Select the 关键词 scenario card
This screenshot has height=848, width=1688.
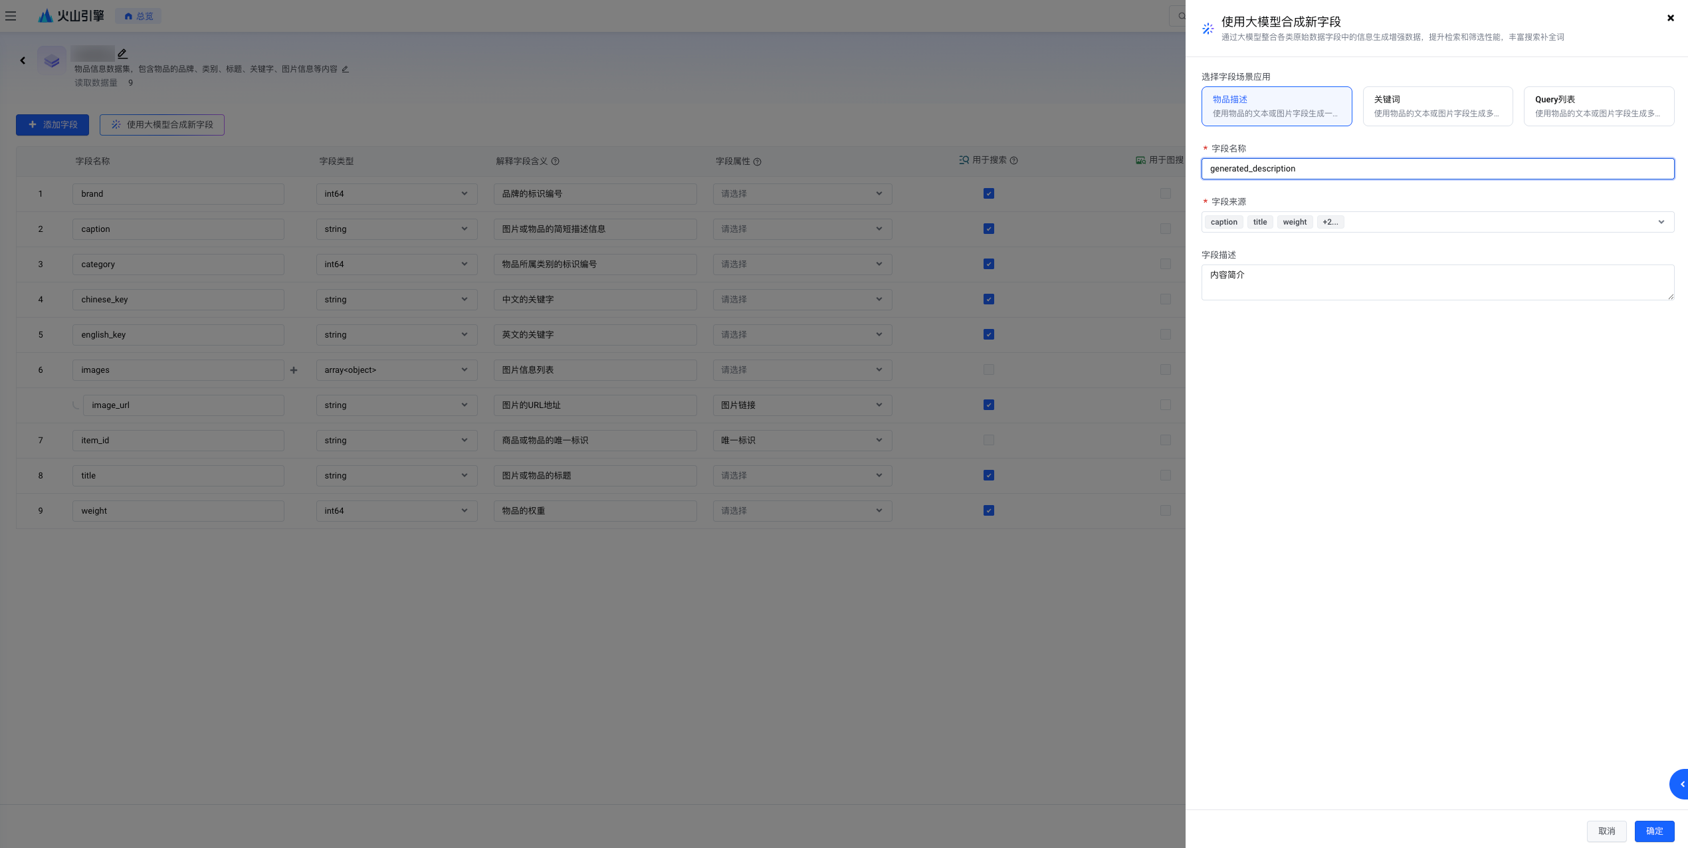(x=1437, y=106)
